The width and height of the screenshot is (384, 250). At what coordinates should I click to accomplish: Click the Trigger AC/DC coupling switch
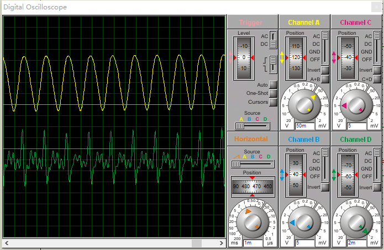273,40
